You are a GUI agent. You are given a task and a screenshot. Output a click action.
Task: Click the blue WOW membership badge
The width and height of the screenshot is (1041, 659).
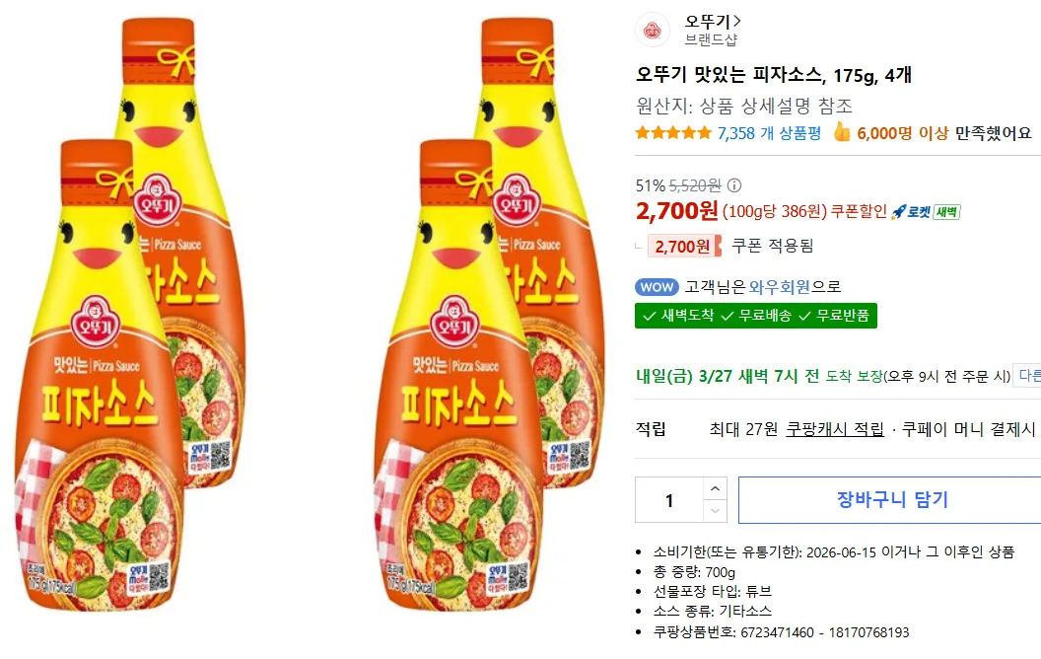(x=657, y=287)
